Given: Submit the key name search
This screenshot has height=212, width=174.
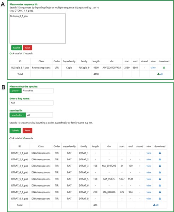Looking at the screenshot, I should [x=15, y=131].
